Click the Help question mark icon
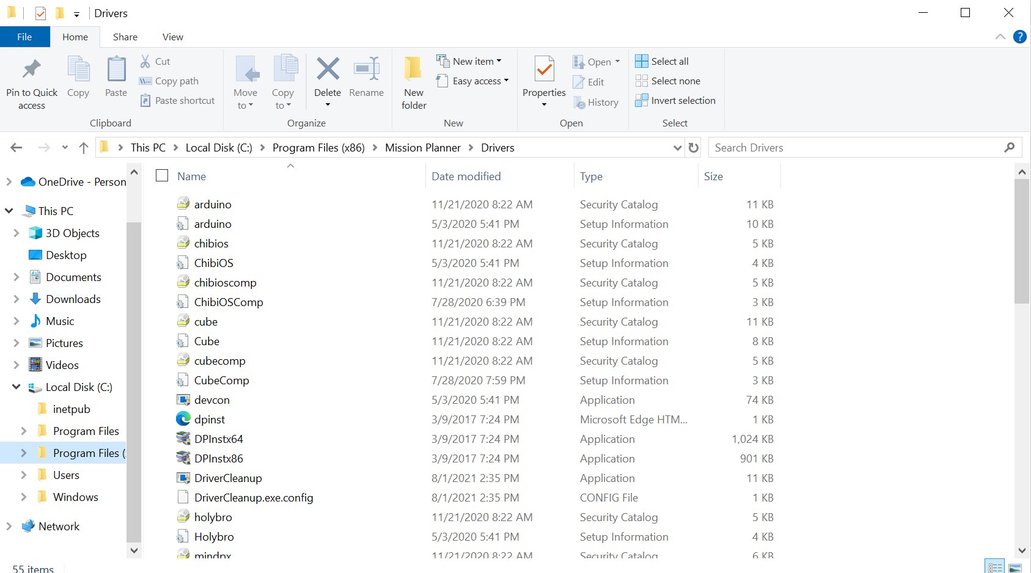The image size is (1031, 573). 1019,37
